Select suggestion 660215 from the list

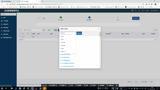(x=68, y=51)
